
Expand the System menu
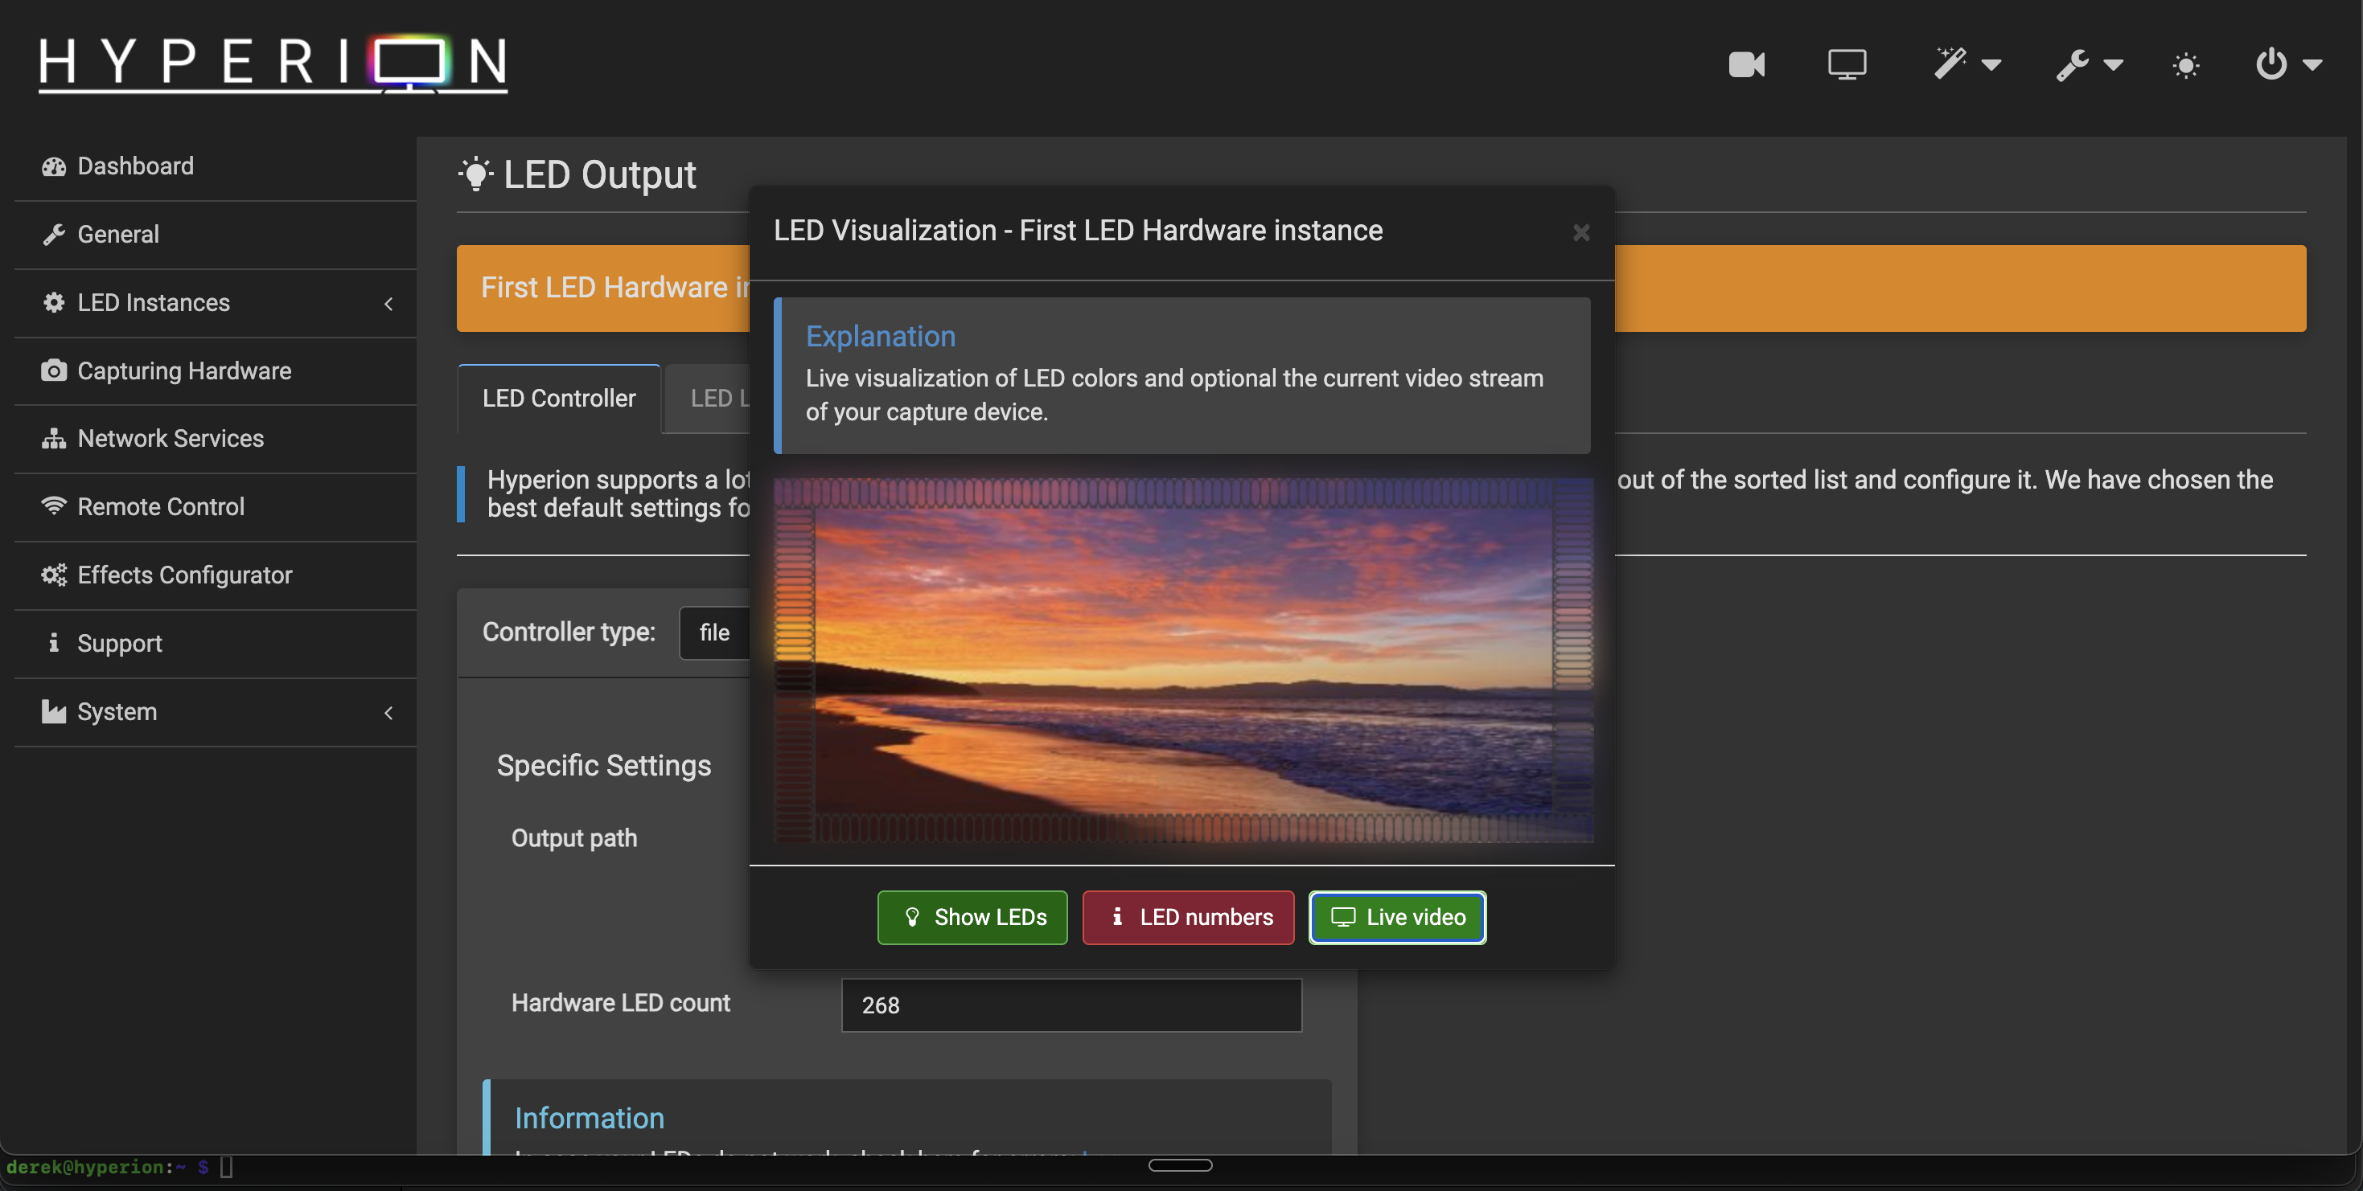pos(216,711)
